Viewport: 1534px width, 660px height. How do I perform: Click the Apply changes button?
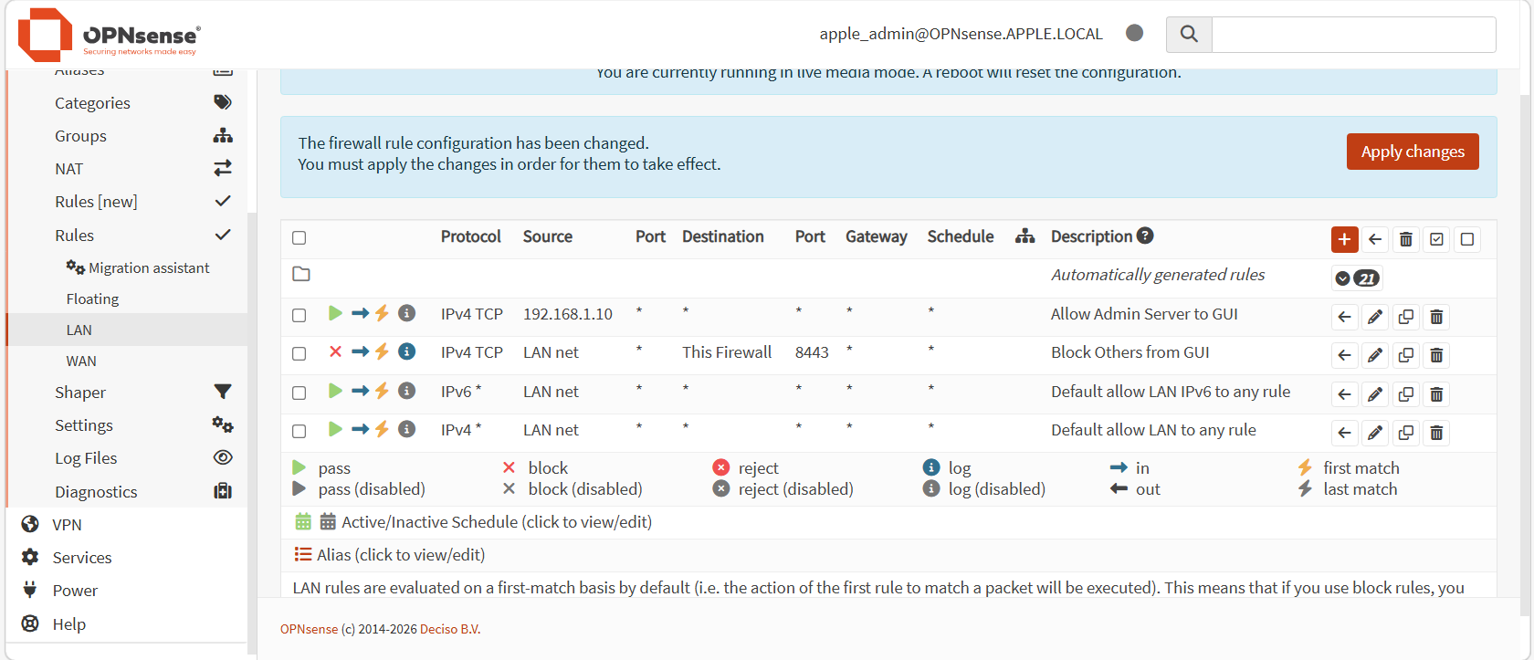1413,152
